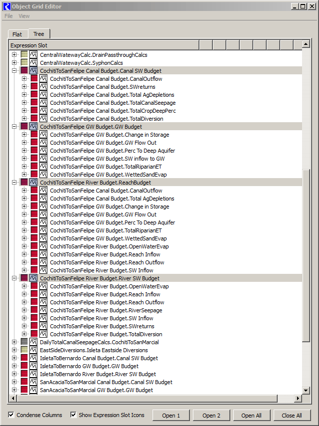Click the plot icon next to CentralWatewayCalc.SyphonCalcs

click(x=33, y=63)
